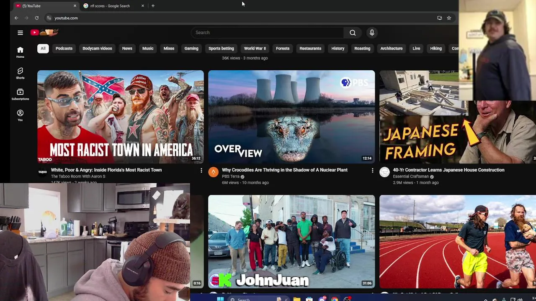
Task: Open the running track video thumbnail
Action: 457,242
